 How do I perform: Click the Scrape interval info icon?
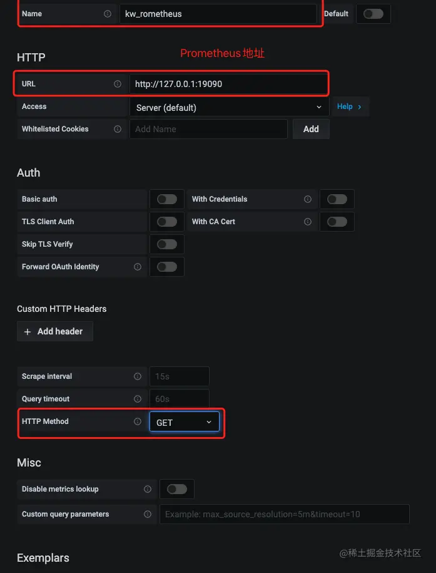point(138,376)
